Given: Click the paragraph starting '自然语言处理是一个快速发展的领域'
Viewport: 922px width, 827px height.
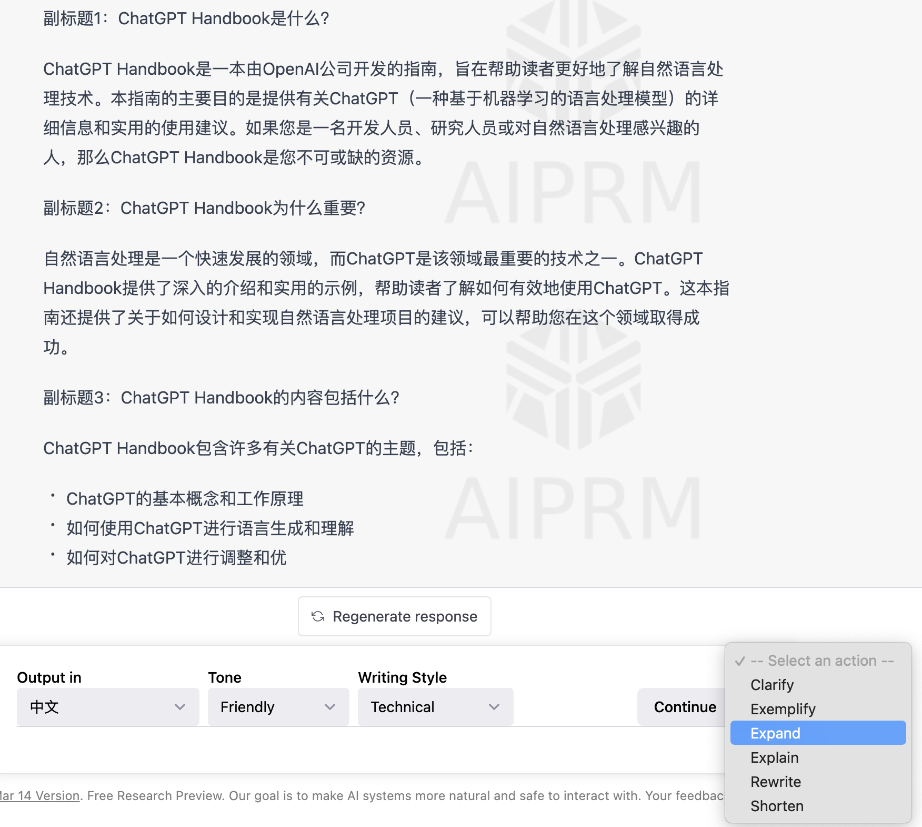Looking at the screenshot, I should pos(386,303).
